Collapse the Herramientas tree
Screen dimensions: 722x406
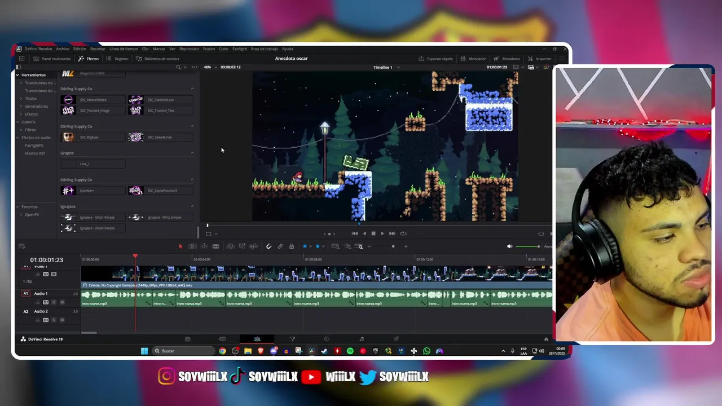coord(17,75)
